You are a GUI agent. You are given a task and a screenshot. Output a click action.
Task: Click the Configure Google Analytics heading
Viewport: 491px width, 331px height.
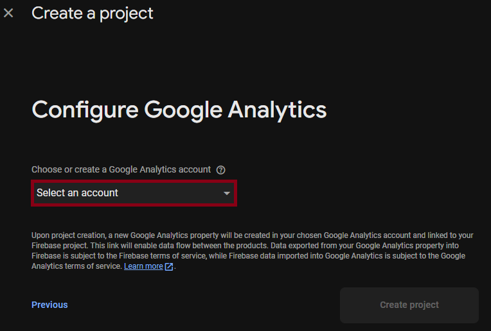pyautogui.click(x=179, y=110)
